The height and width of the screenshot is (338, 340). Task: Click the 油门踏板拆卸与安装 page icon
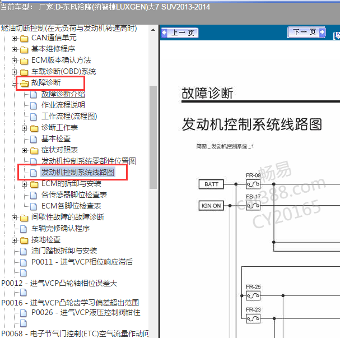(x=23, y=252)
